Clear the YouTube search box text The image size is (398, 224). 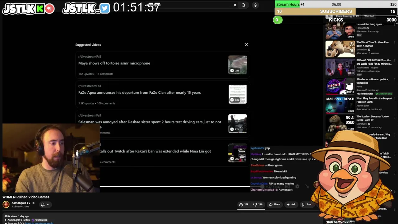click(x=235, y=5)
